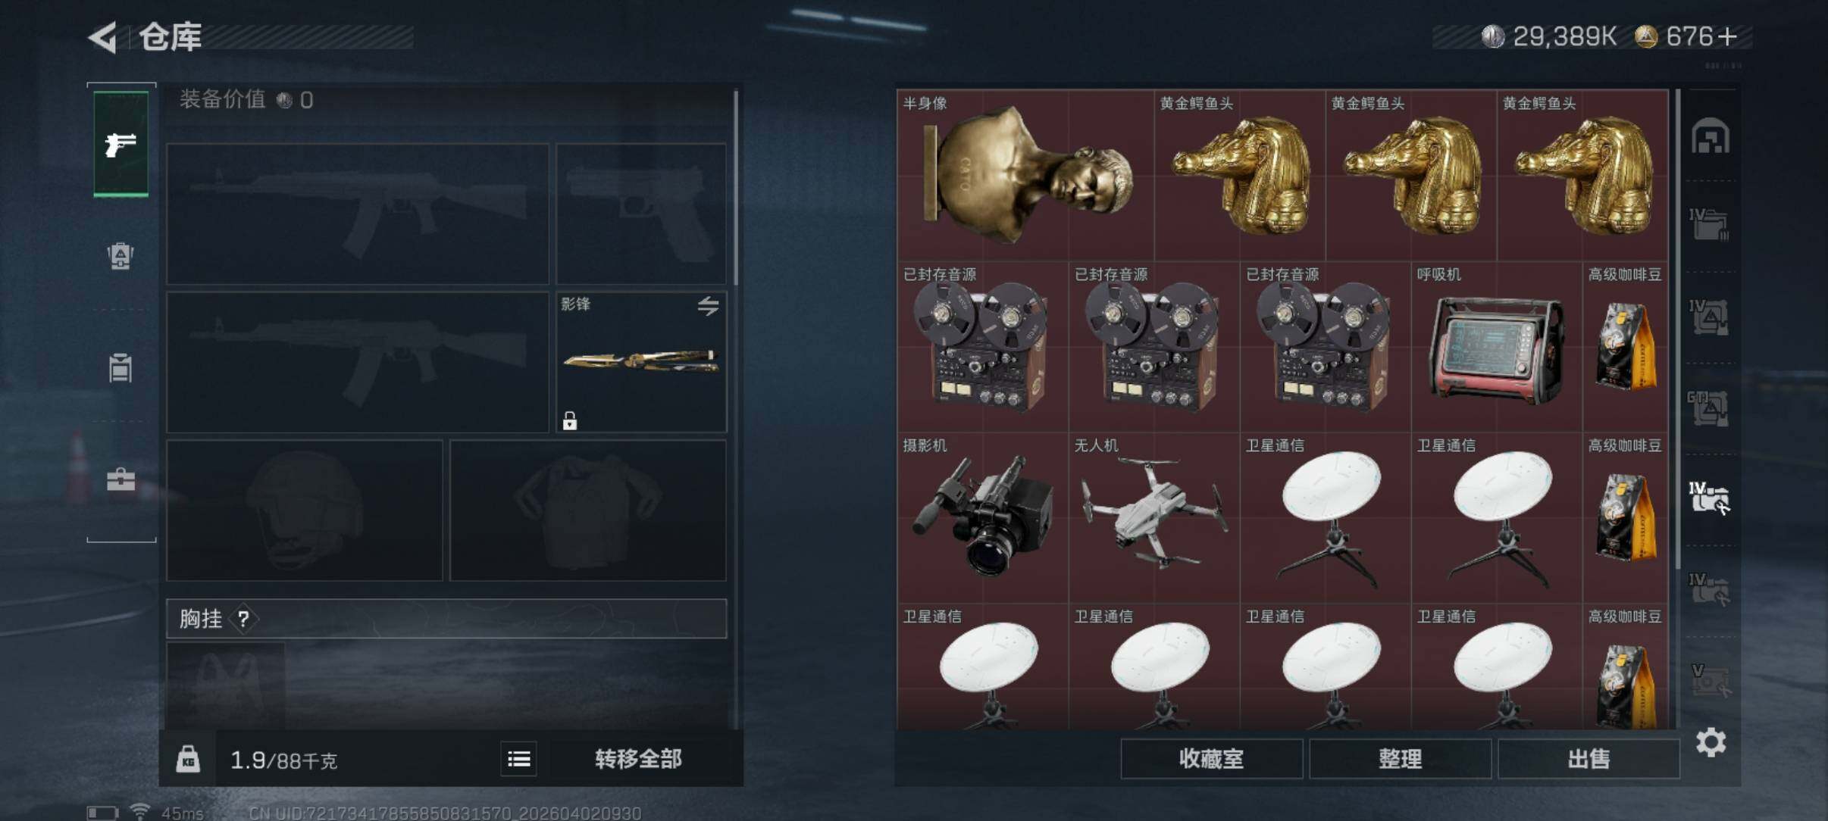The image size is (1828, 821).
Task: Open the chest rig section icon
Action: click(121, 367)
